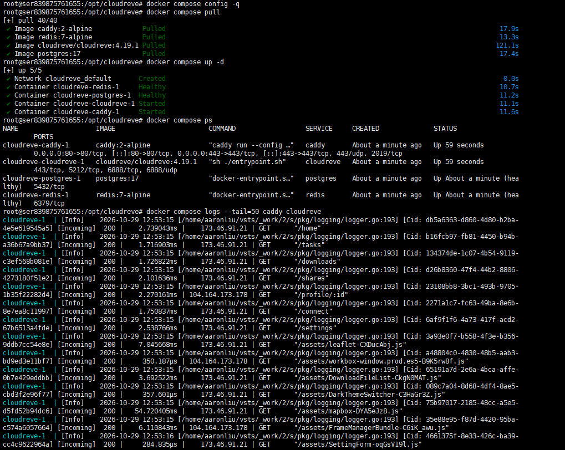Click the "/downloads" request path
The height and width of the screenshot is (450, 565).
[x=317, y=261]
